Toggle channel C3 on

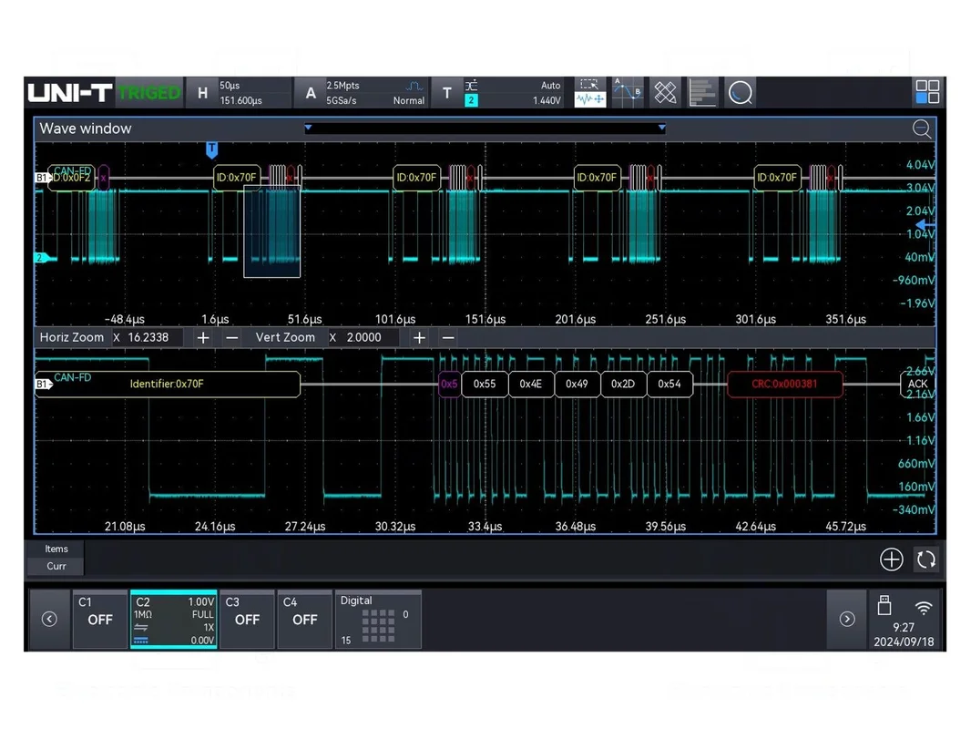pos(247,620)
